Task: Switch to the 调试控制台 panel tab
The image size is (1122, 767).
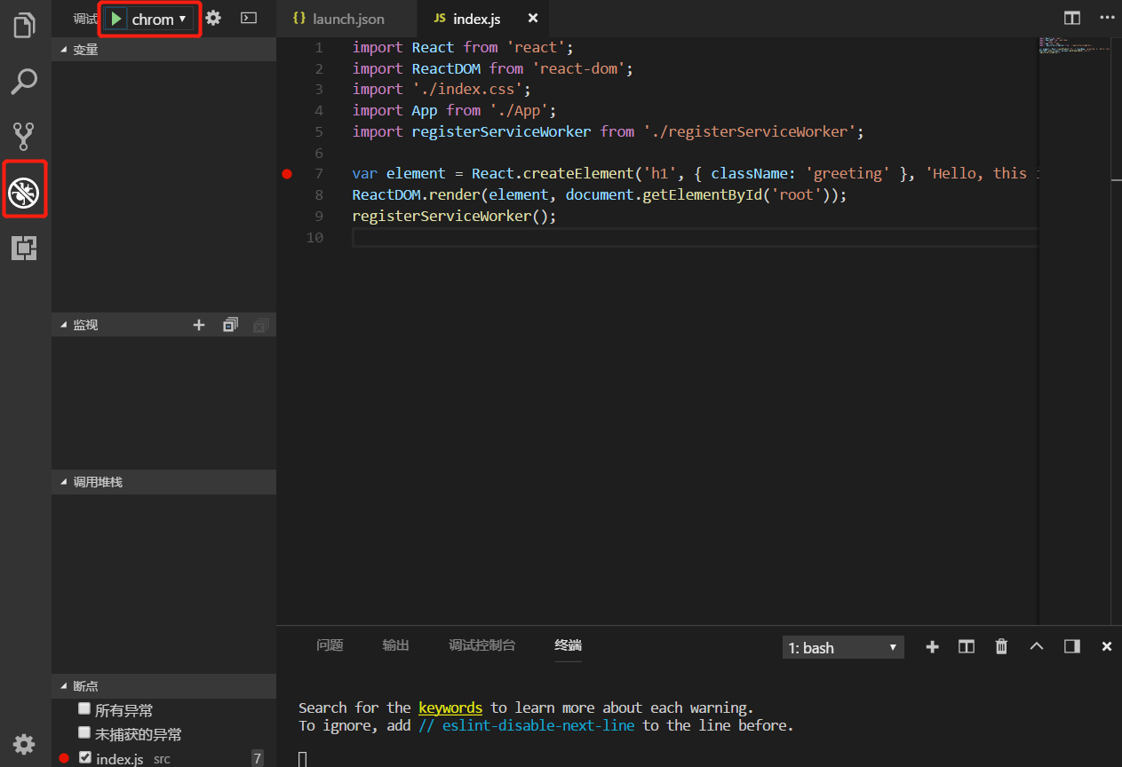Action: coord(481,645)
